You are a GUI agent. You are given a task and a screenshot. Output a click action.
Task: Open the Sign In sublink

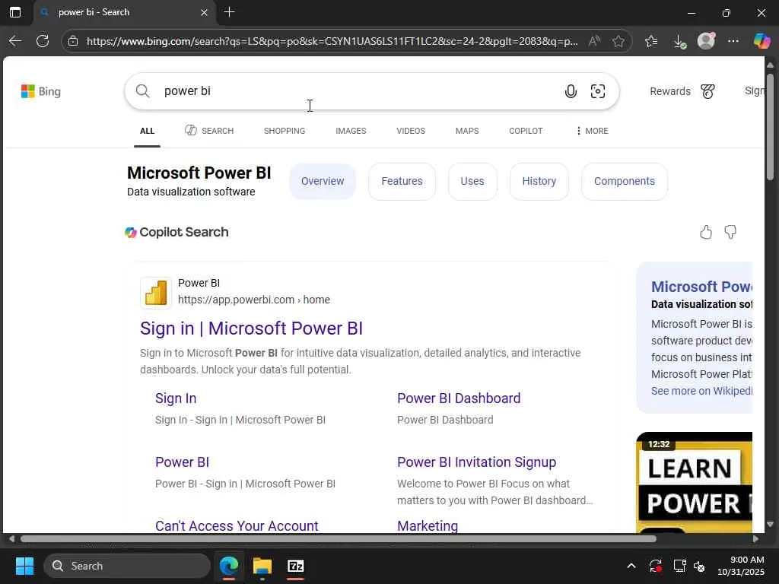(x=176, y=398)
